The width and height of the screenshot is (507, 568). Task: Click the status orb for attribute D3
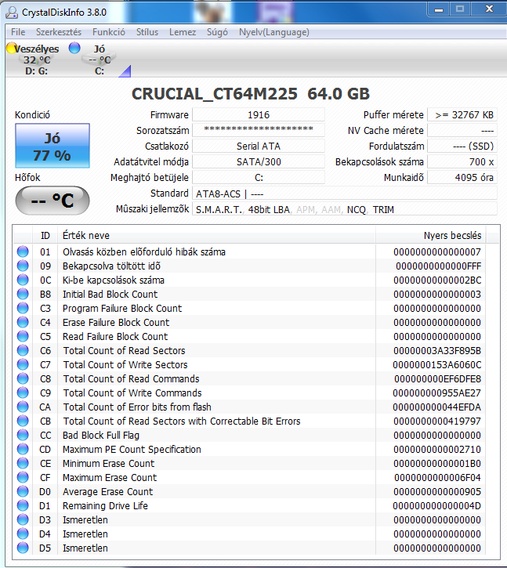[x=23, y=520]
